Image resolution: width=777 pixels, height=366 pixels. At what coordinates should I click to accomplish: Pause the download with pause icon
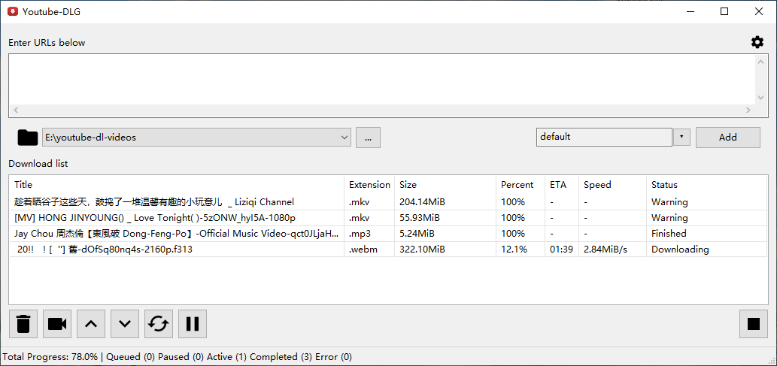[193, 324]
